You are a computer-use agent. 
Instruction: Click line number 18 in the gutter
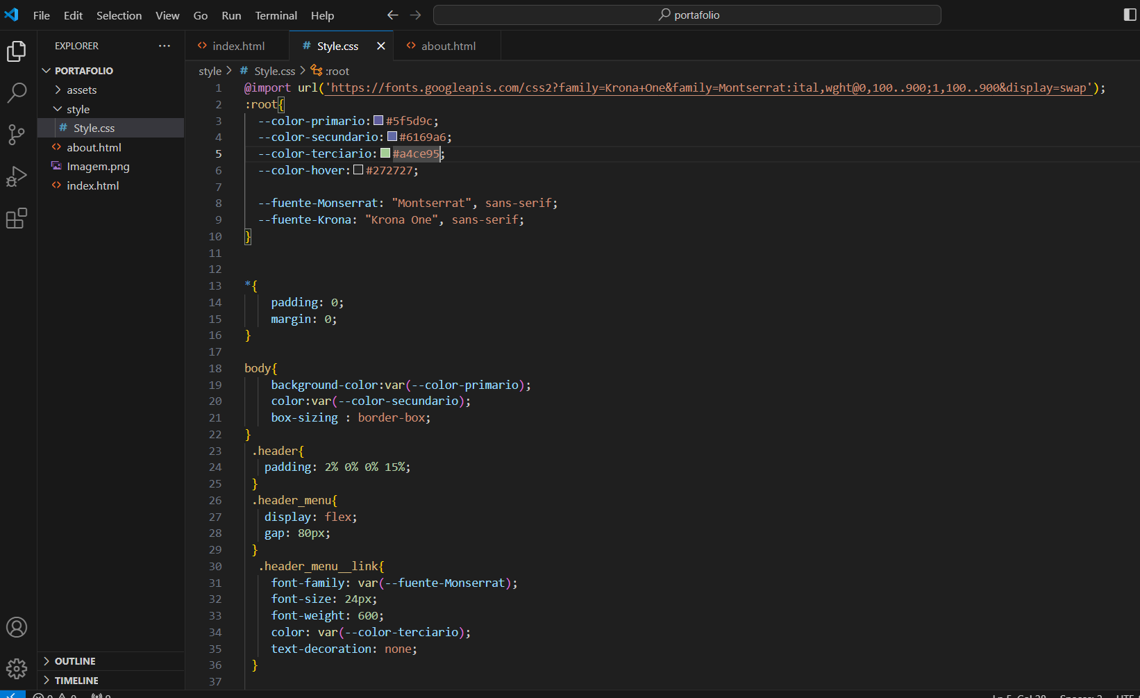click(x=215, y=368)
